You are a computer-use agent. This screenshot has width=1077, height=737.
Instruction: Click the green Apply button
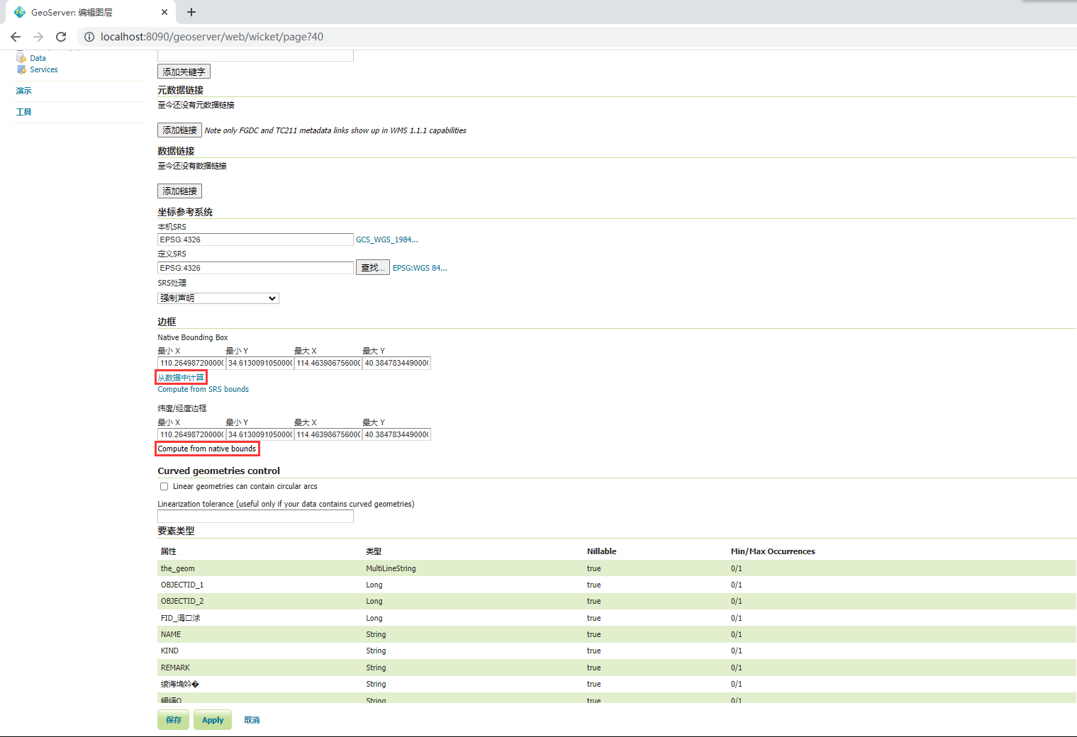pos(212,719)
